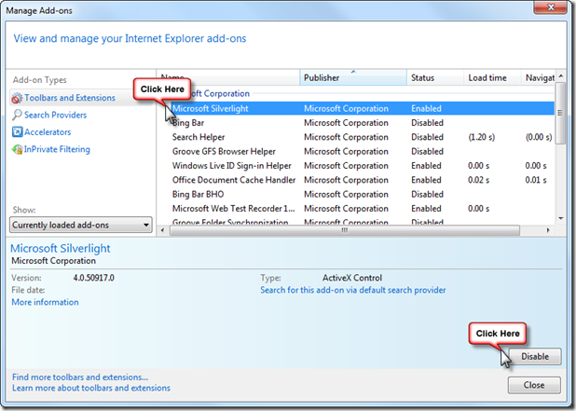Click the 0.02 s load time value
The height and width of the screenshot is (411, 576).
click(478, 180)
